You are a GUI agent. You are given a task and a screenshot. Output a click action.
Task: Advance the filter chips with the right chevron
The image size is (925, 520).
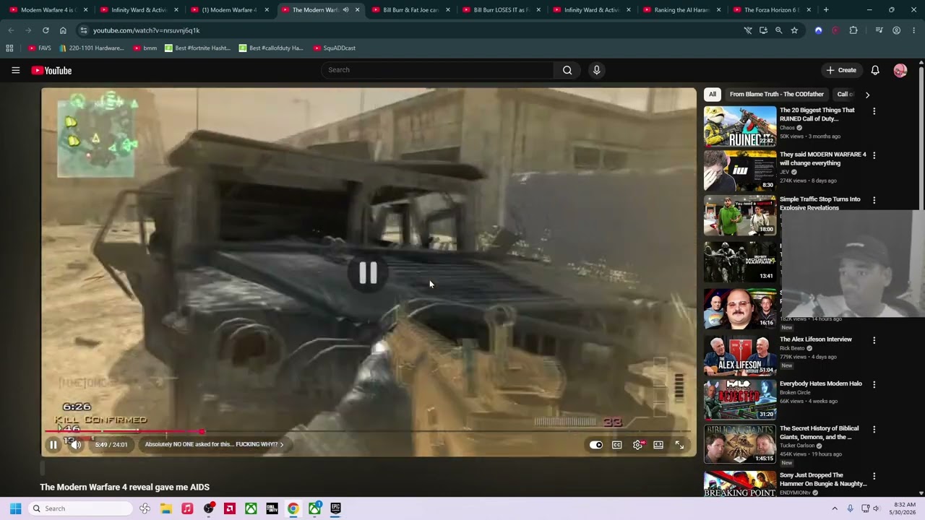[x=867, y=95]
